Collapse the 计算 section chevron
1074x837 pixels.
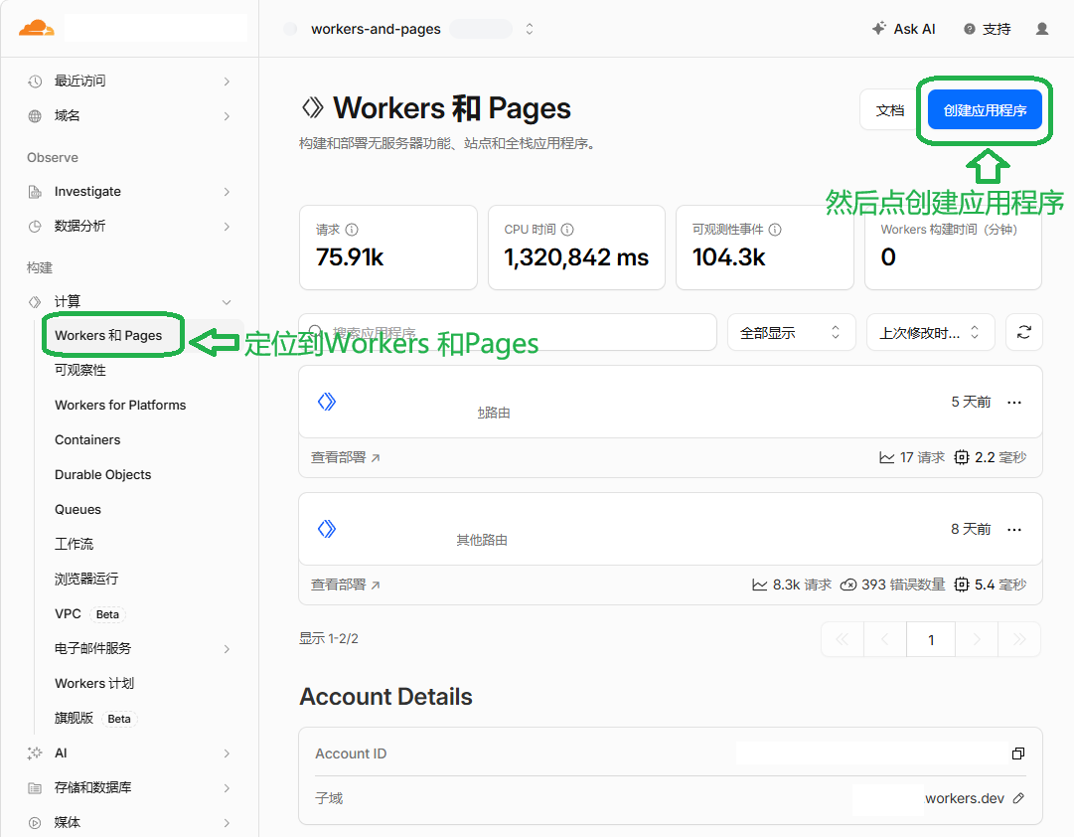pyautogui.click(x=227, y=302)
